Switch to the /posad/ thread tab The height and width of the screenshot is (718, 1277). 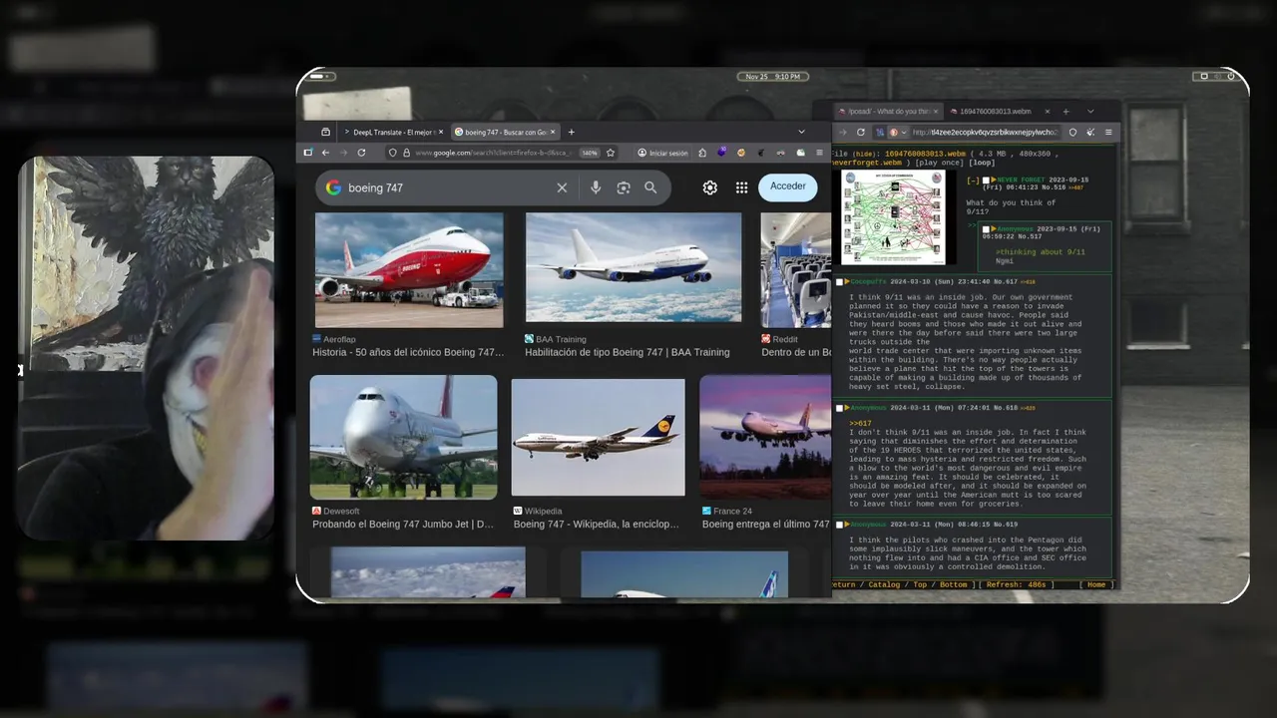pyautogui.click(x=889, y=112)
